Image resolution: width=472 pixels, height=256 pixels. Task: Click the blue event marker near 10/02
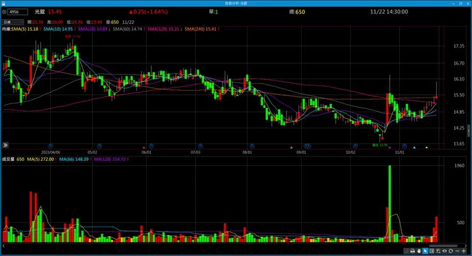pyautogui.click(x=355, y=146)
